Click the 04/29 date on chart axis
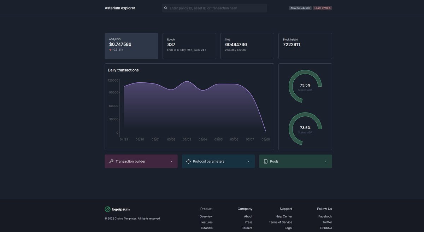Viewport: 424px width, 232px height. click(x=124, y=139)
